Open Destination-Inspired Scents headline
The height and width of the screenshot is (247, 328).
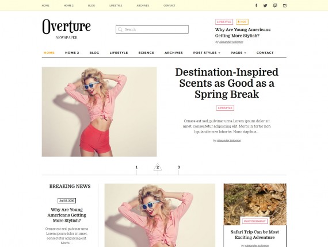tap(227, 83)
